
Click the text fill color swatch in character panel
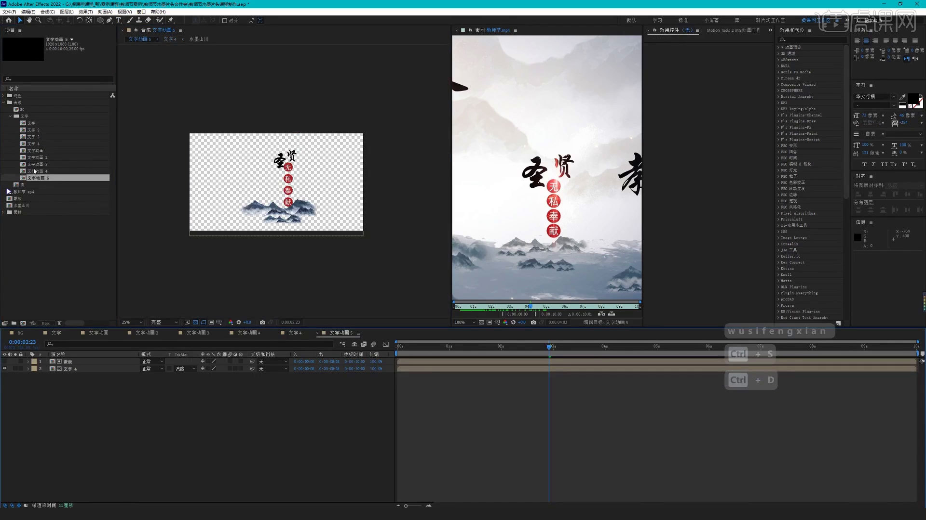(913, 98)
